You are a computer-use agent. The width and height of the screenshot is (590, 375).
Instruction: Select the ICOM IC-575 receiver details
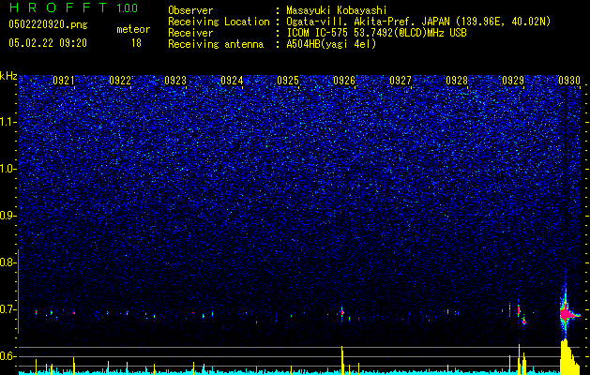coord(376,33)
